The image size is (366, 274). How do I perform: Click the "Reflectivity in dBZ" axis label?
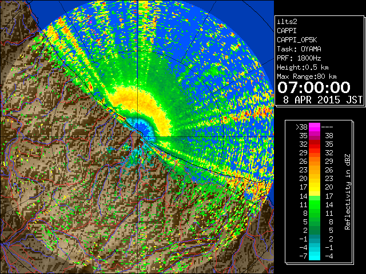[347, 192]
